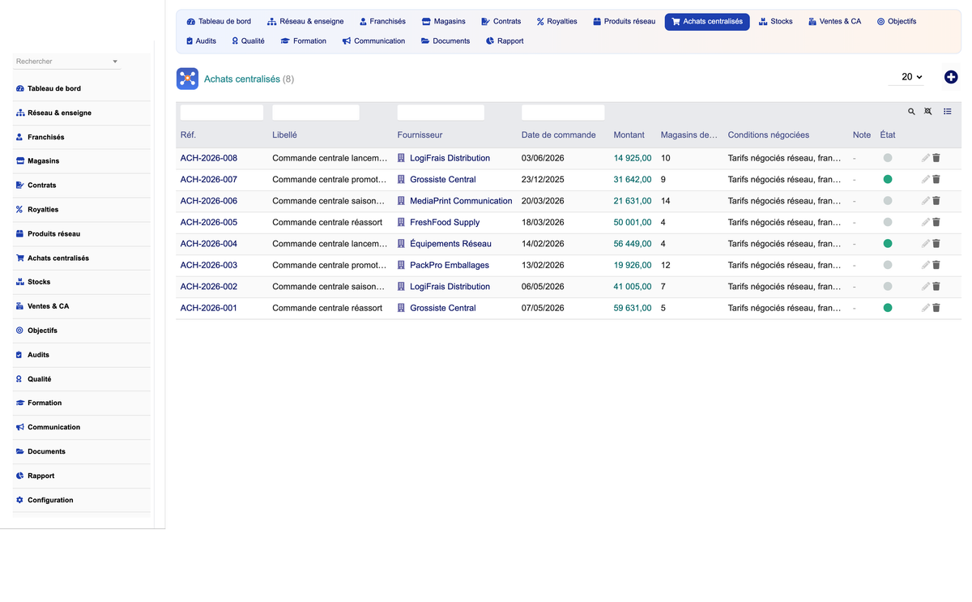
Task: Sort by Conditions négociées column header
Action: click(769, 135)
